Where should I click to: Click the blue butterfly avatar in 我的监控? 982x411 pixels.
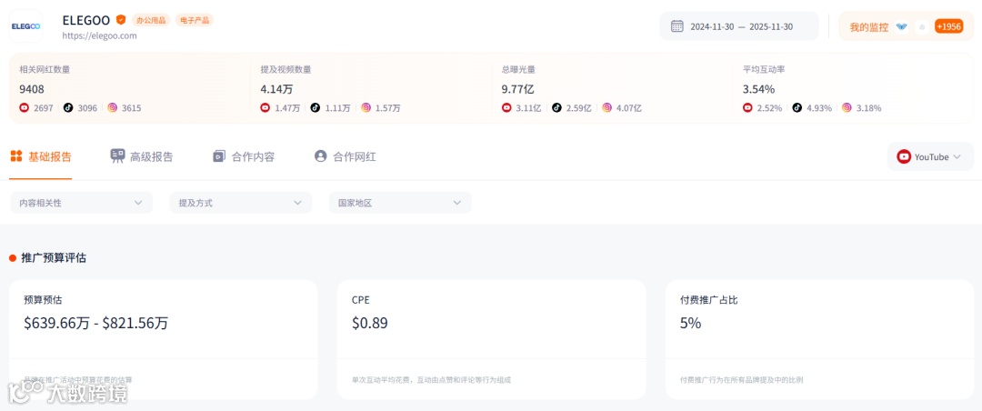(x=902, y=27)
